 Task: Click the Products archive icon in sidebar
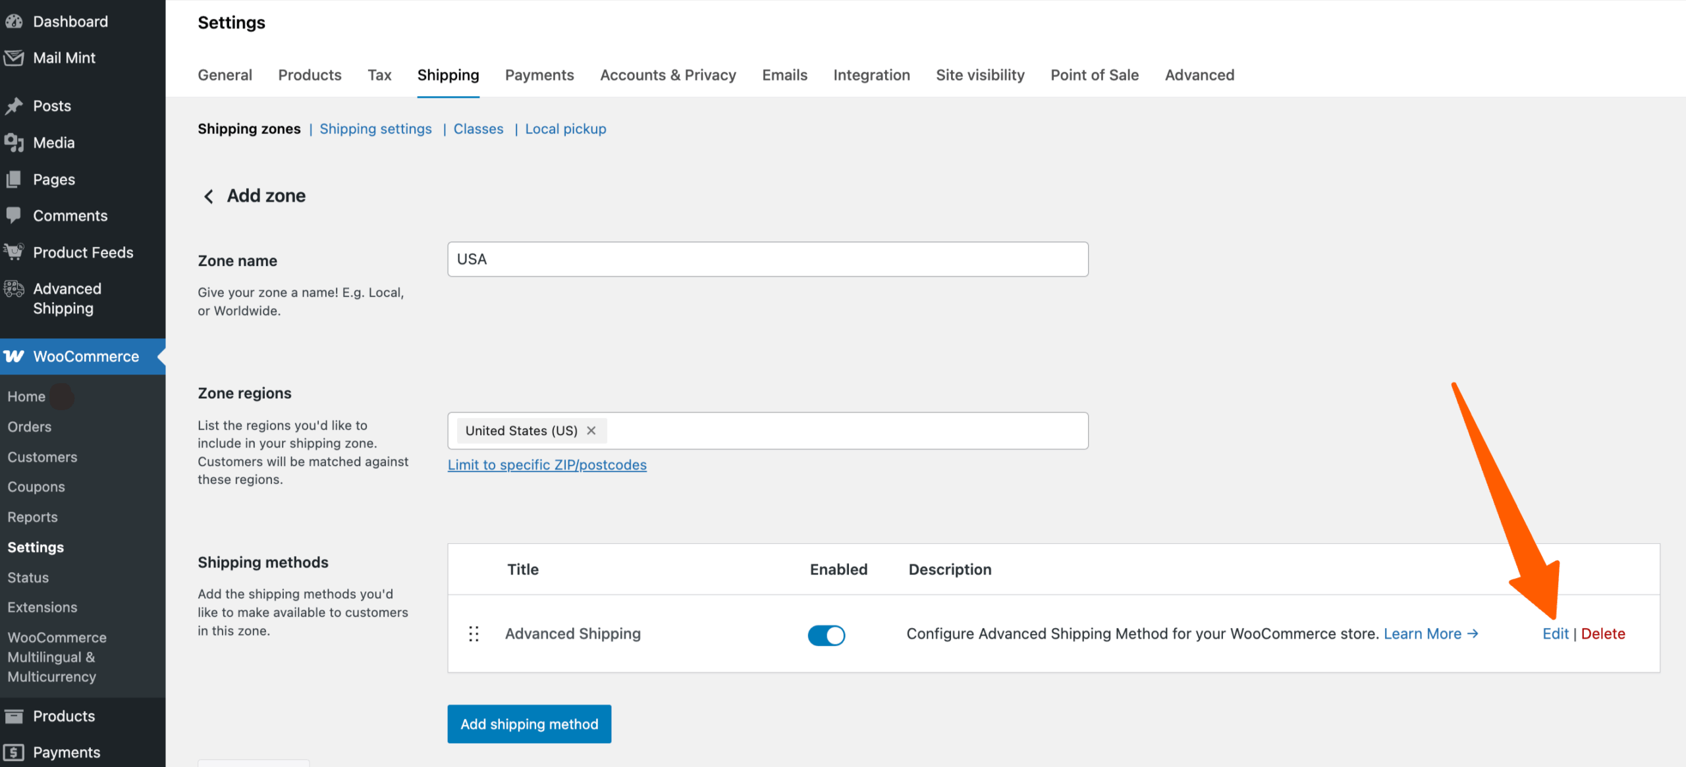[x=14, y=716]
